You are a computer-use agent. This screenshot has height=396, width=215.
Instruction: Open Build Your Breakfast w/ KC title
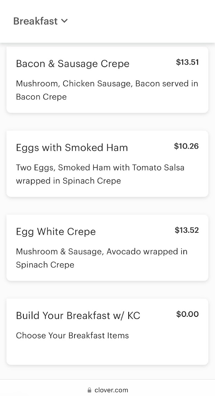[78, 315]
